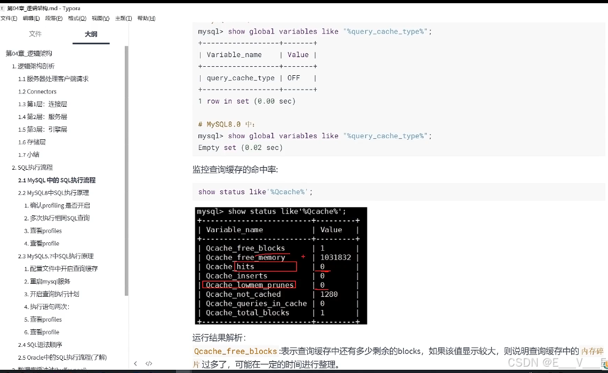Jump to 1.5 第3层：引擎层
Screen dimensions: 608x373
coord(42,129)
